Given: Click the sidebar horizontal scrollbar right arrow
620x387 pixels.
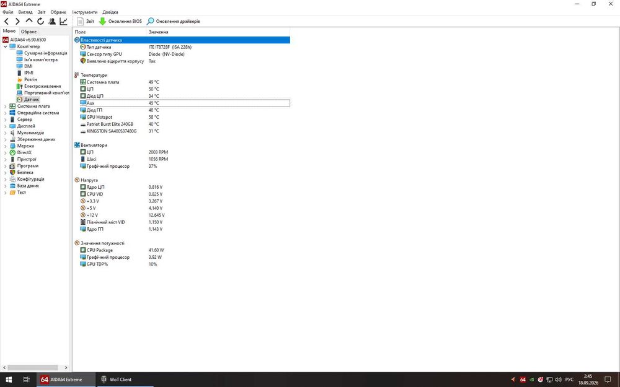Looking at the screenshot, I should (66, 368).
